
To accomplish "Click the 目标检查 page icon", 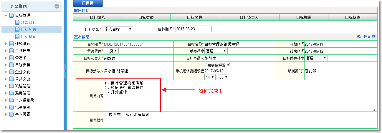I will point(17,36).
